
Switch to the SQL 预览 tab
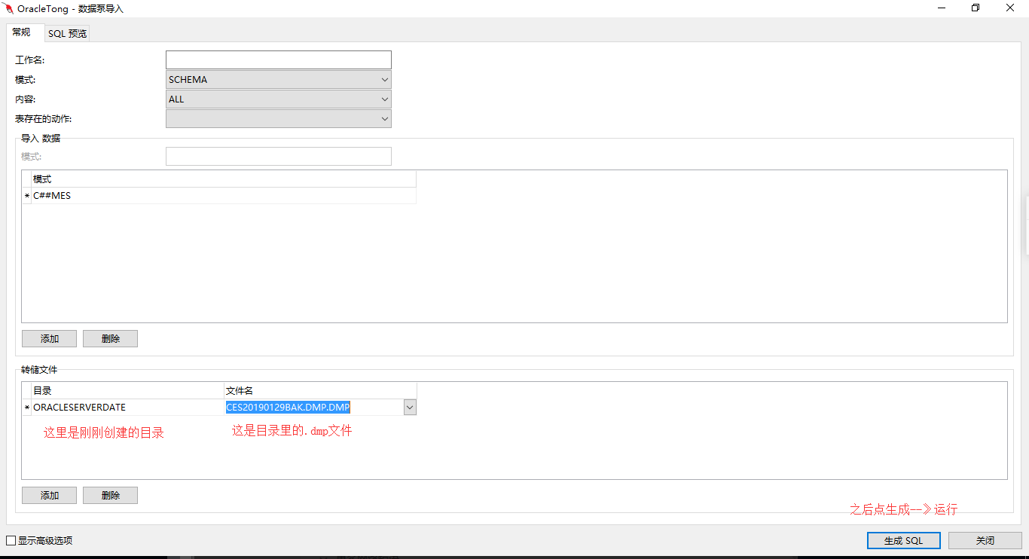pos(66,33)
